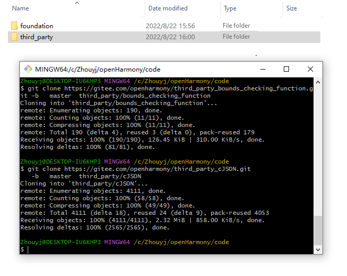Sort files by Name column header

point(21,8)
